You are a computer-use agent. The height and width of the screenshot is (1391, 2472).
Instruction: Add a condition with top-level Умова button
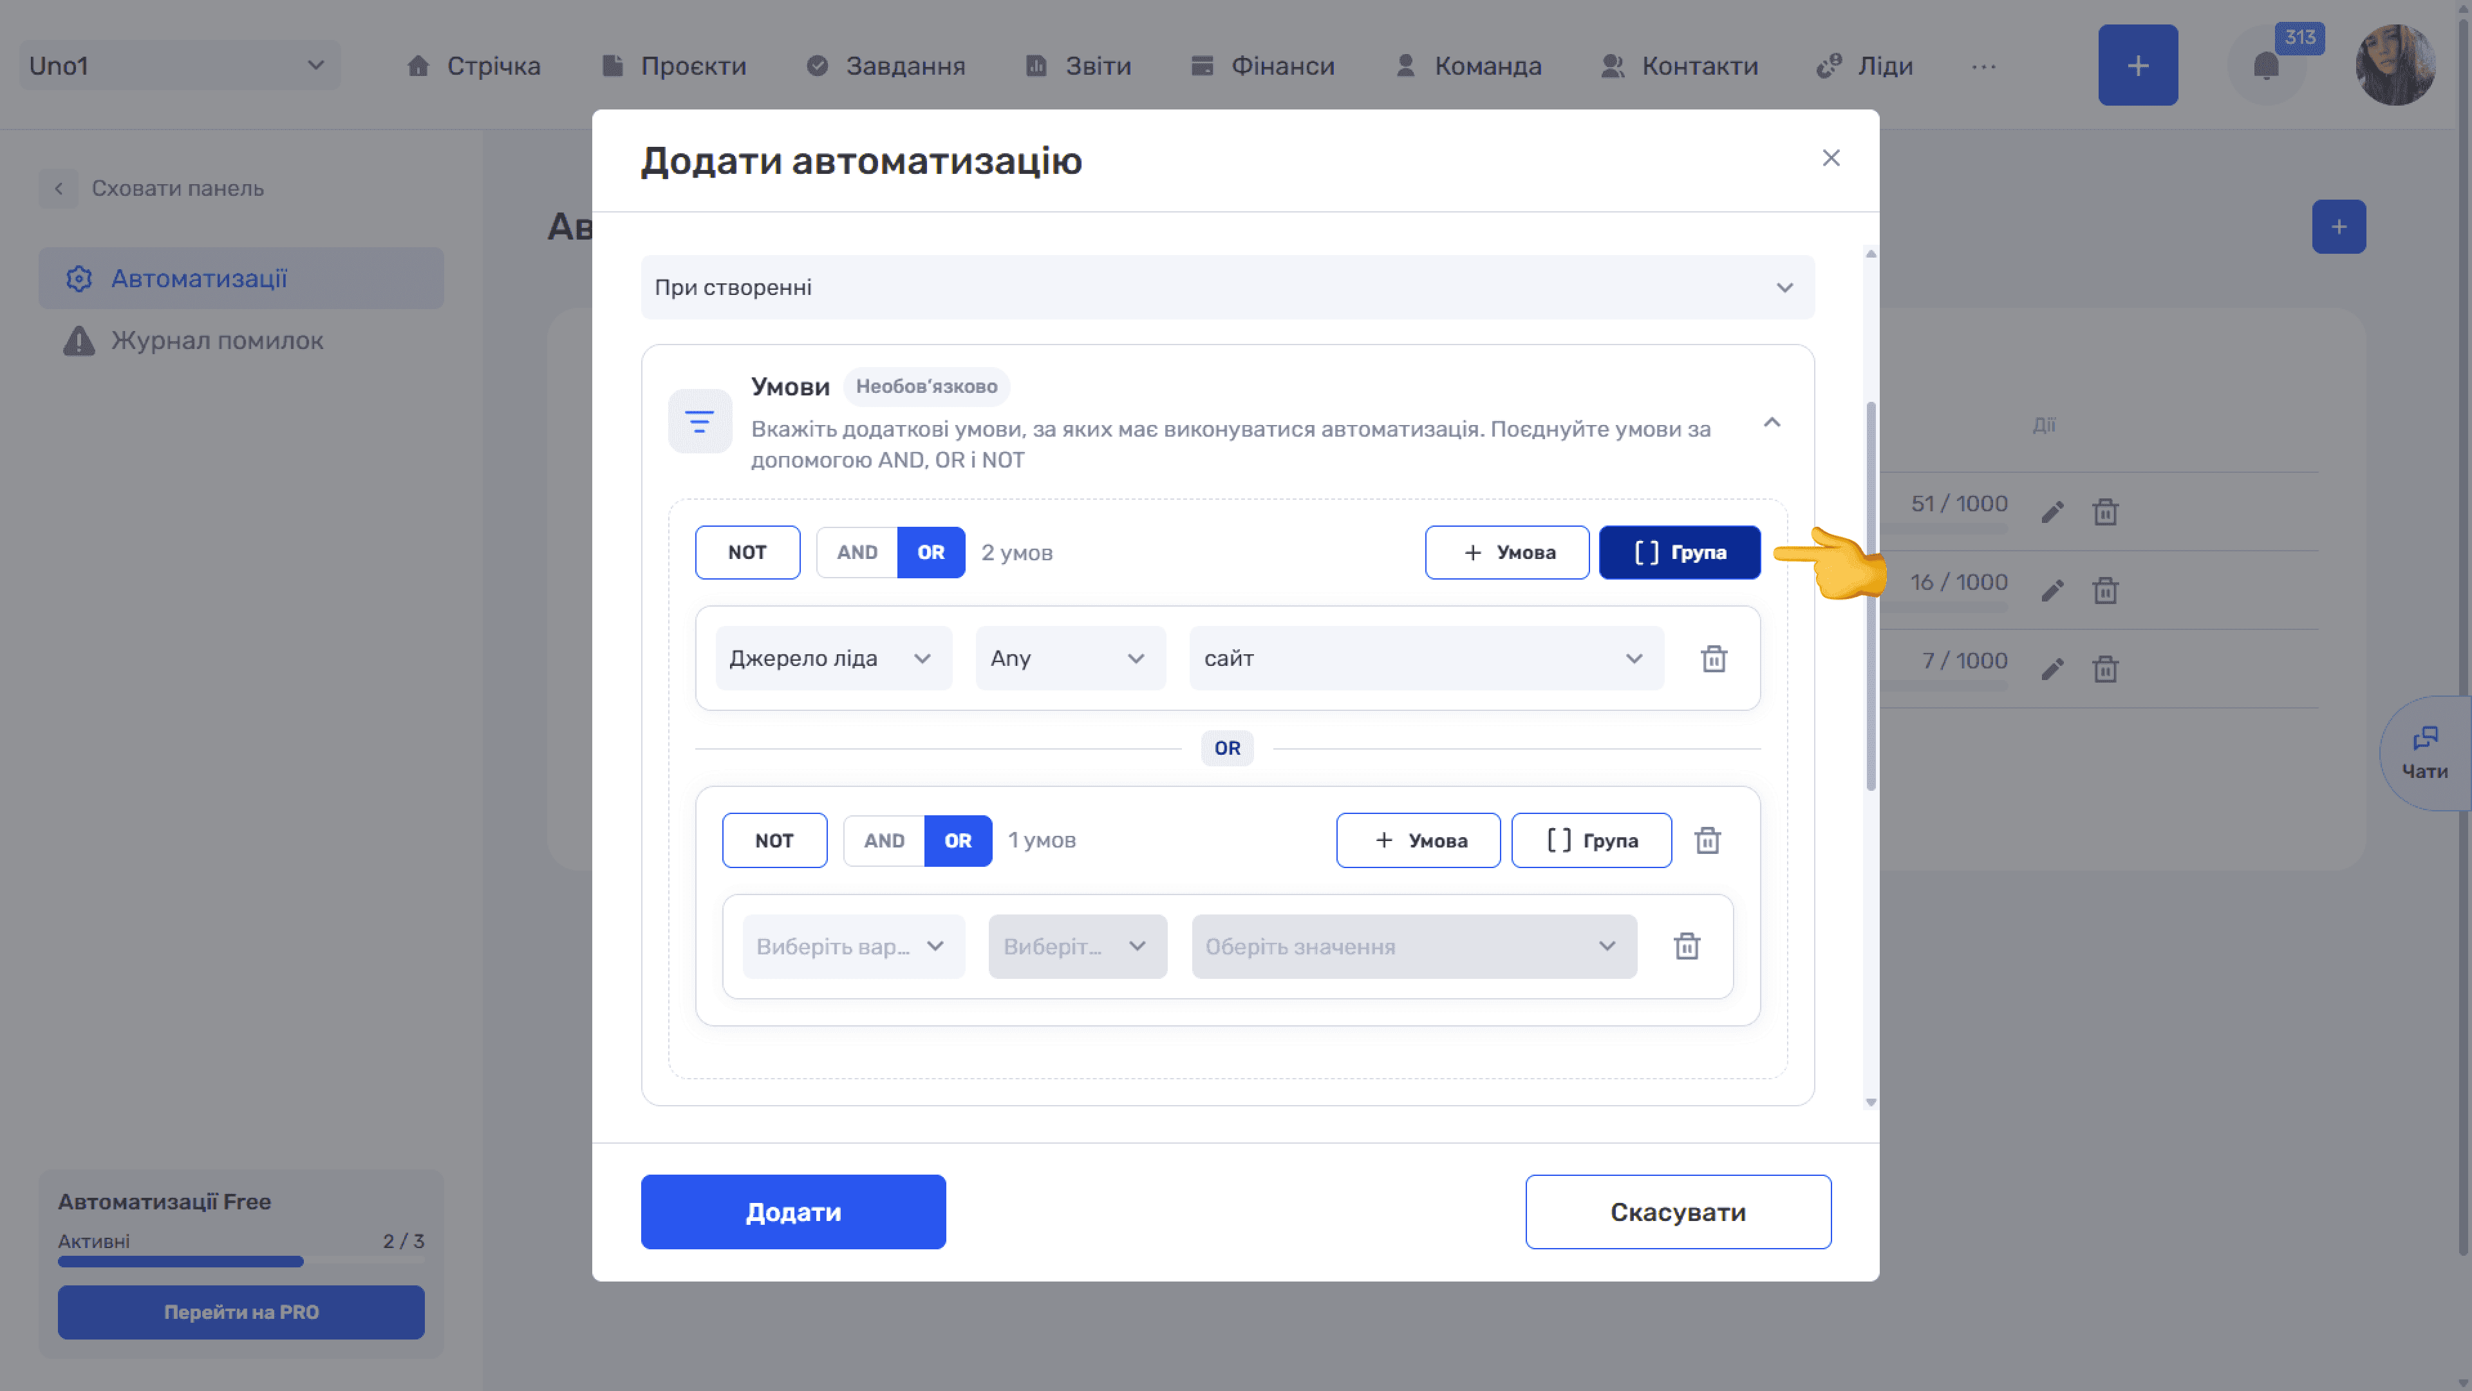click(1506, 552)
